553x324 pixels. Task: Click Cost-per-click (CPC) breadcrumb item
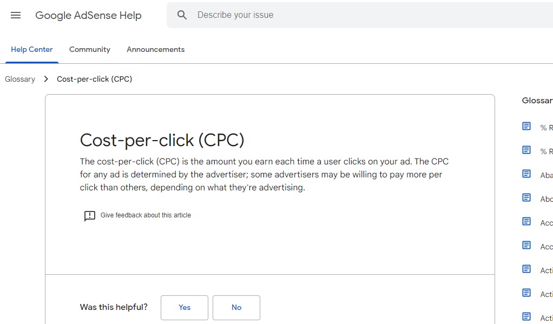95,79
